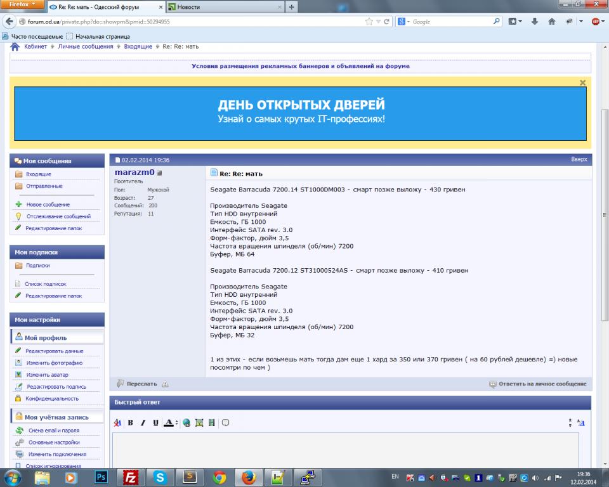Toggle bold formatting in quick reply editor
The image size is (609, 487).
(x=131, y=423)
